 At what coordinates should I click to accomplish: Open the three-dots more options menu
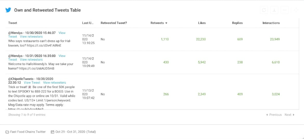[x=285, y=10]
